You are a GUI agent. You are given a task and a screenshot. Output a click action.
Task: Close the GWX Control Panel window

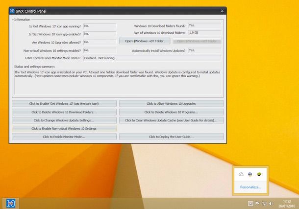[x=222, y=11]
